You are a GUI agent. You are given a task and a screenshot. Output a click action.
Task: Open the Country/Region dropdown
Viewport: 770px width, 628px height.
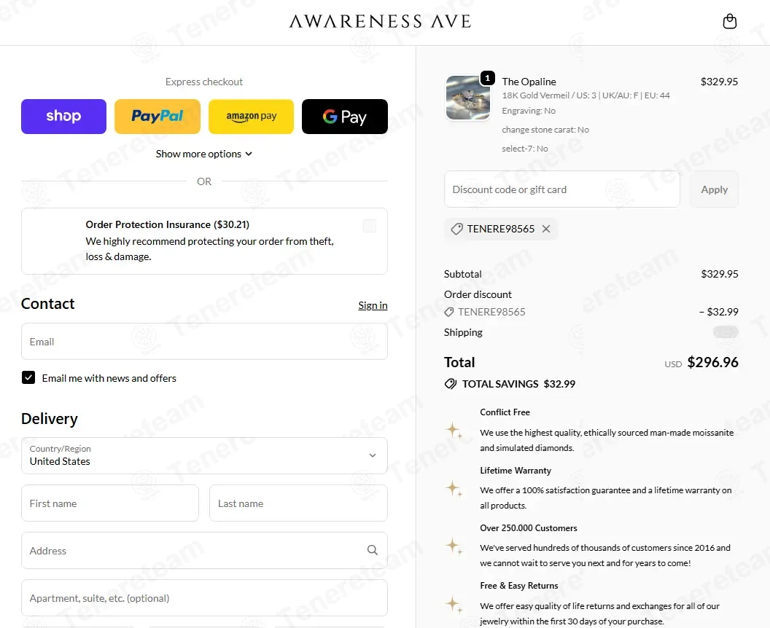[x=204, y=456]
